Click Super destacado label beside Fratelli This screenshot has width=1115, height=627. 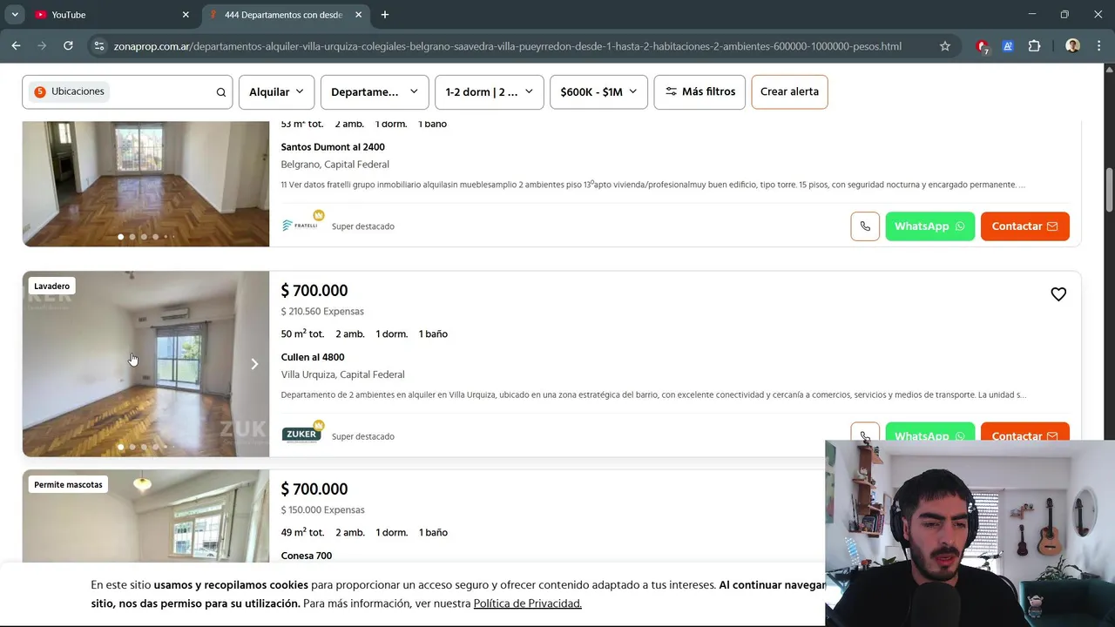[362, 226]
